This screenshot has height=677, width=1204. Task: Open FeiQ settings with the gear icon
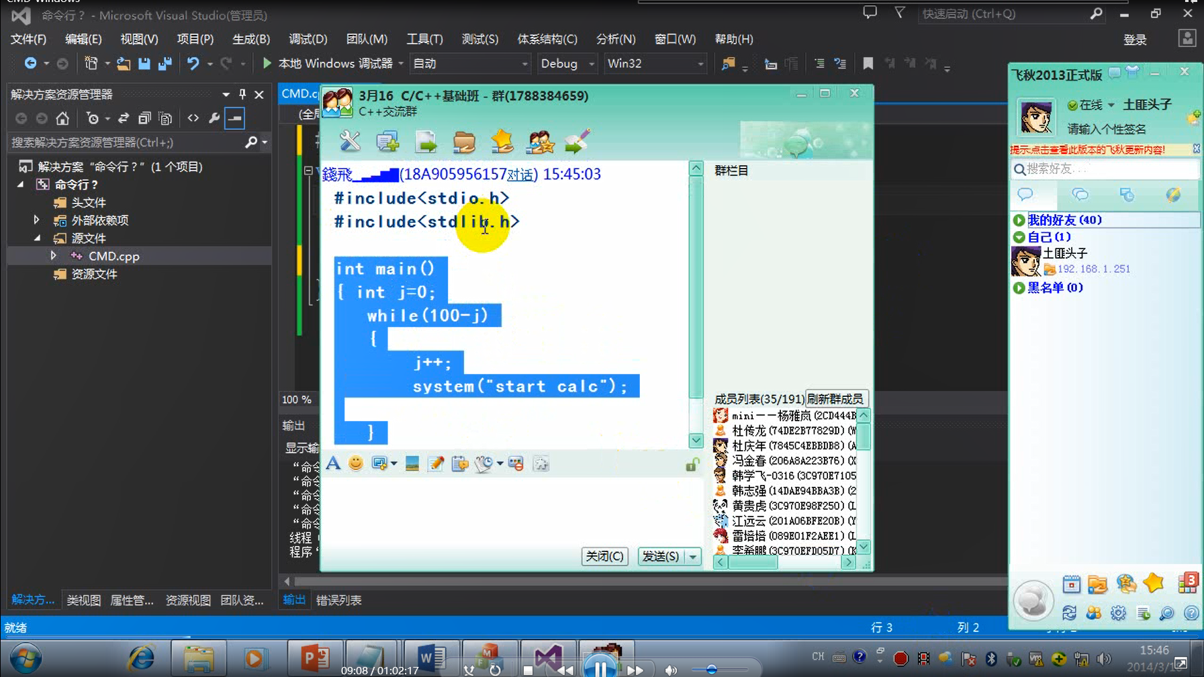pyautogui.click(x=1118, y=613)
